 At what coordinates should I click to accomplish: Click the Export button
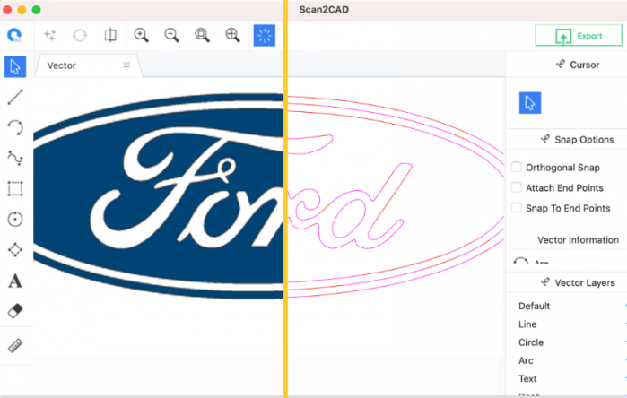click(x=579, y=36)
